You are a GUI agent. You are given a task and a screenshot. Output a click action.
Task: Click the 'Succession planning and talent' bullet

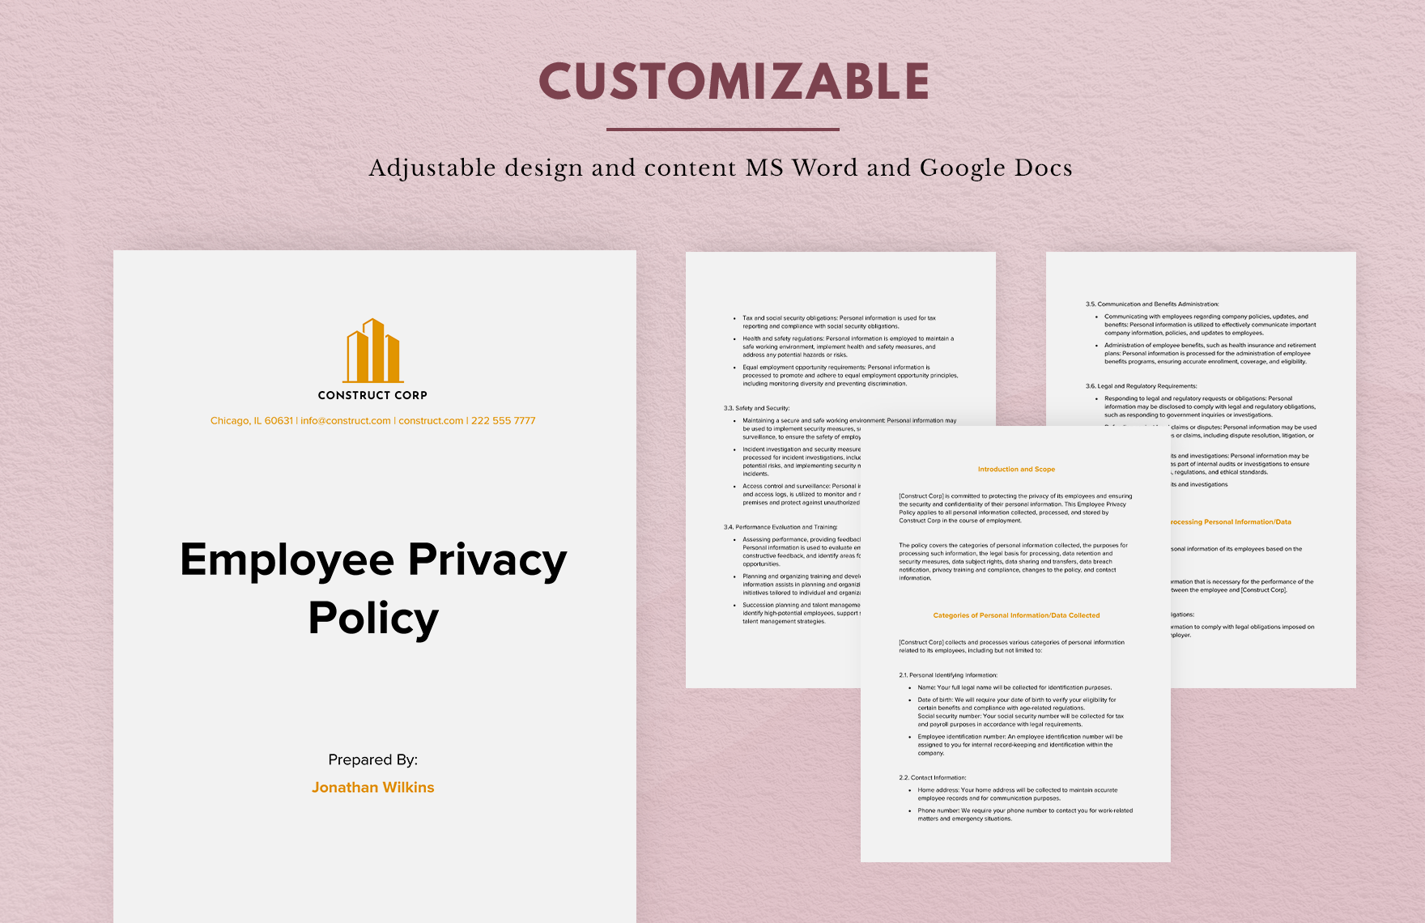(x=802, y=613)
